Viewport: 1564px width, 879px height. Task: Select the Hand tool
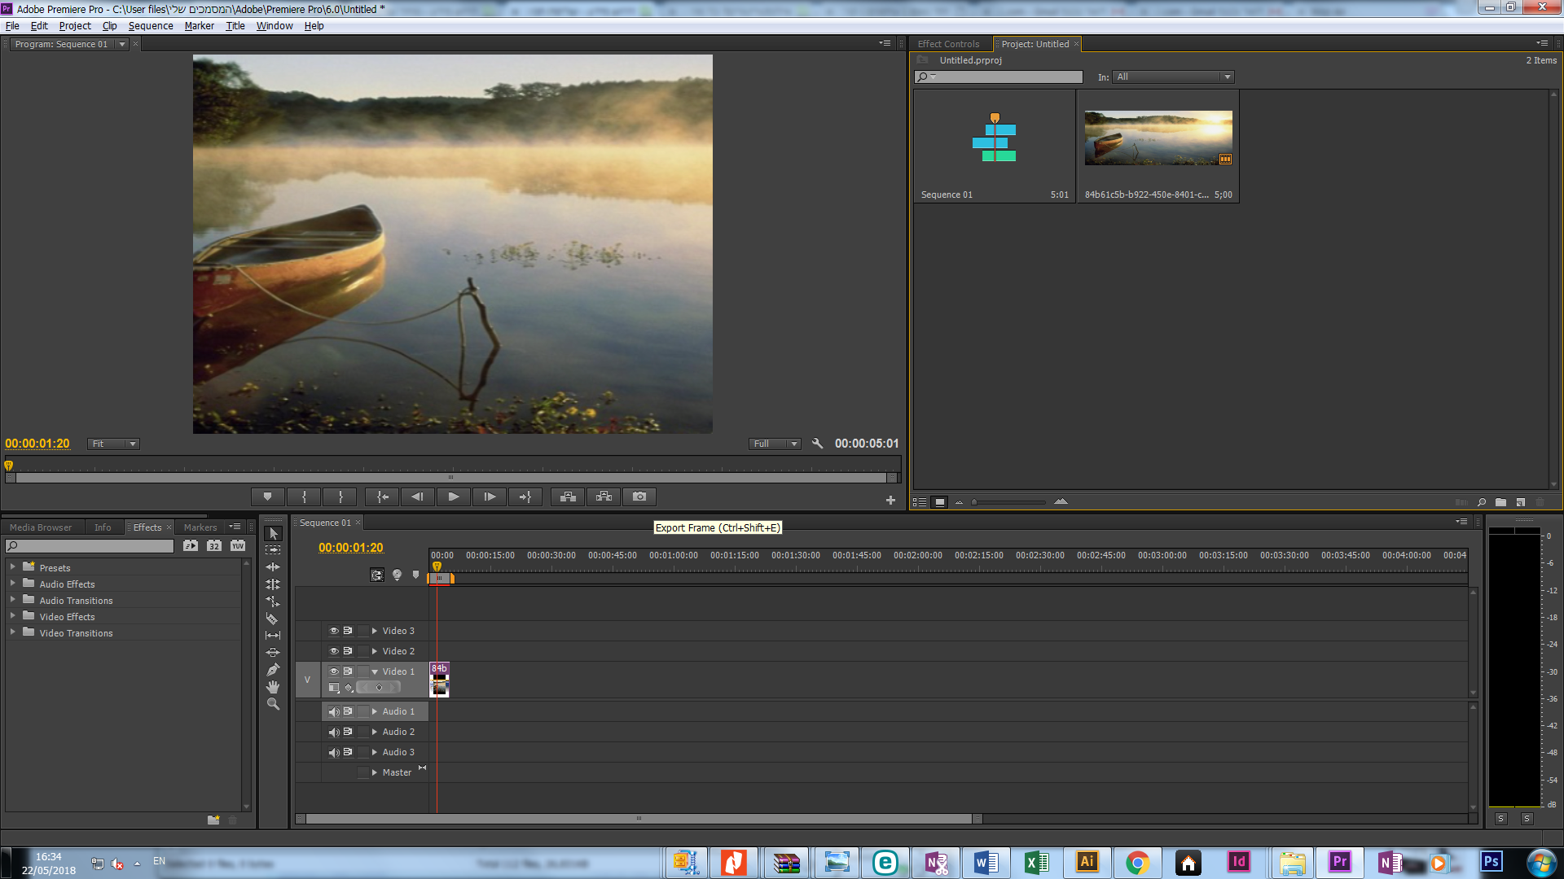pyautogui.click(x=273, y=687)
